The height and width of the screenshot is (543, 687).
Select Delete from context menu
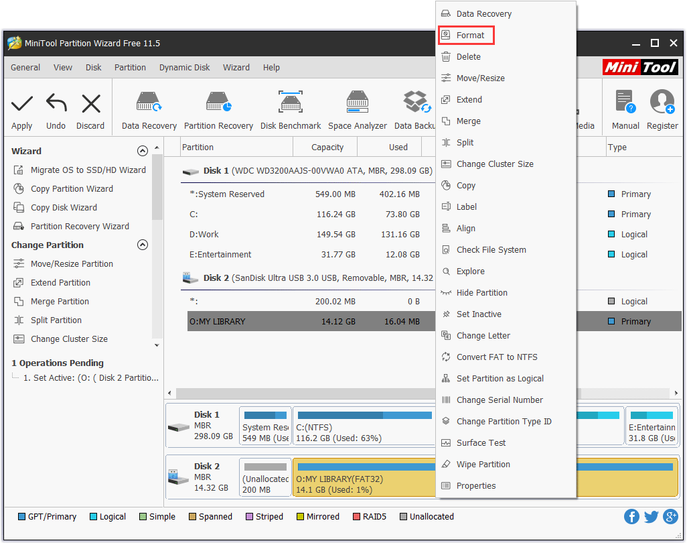pos(506,56)
